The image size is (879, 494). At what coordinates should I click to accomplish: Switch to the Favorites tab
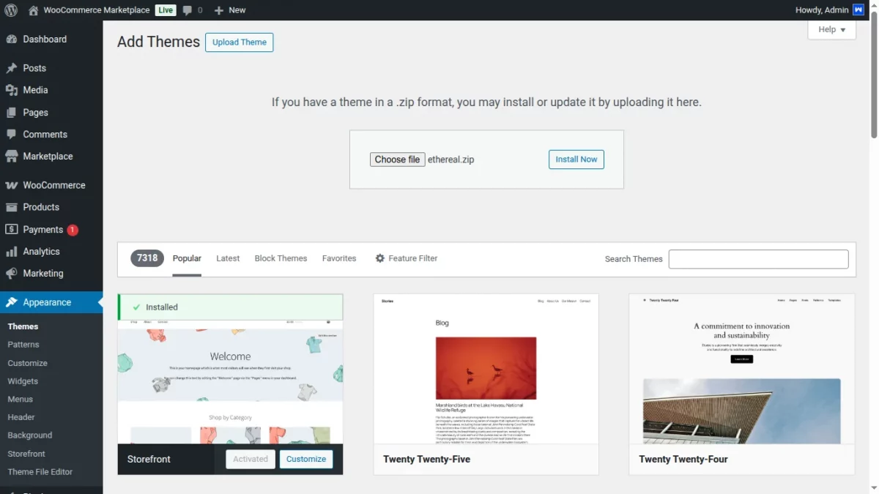(x=339, y=258)
